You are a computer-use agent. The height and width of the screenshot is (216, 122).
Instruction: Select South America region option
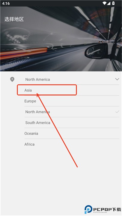pyautogui.click(x=72, y=123)
